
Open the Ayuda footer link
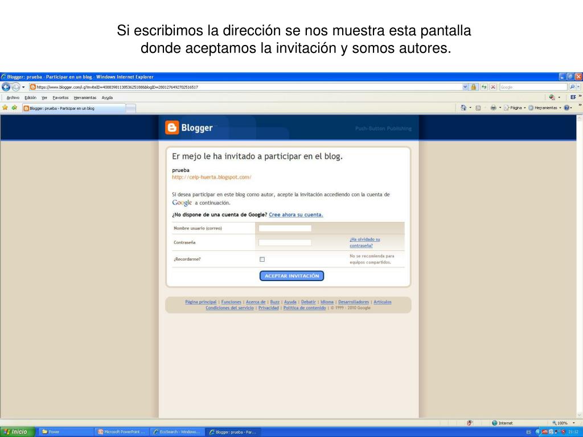[x=290, y=302]
